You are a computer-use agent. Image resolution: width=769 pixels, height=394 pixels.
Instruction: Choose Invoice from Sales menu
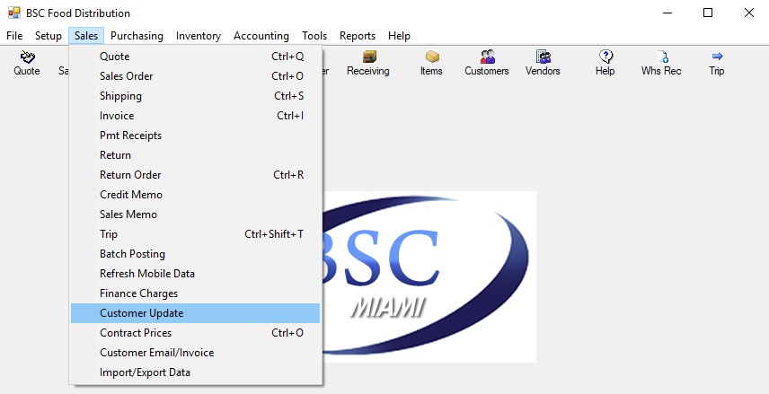pos(195,116)
